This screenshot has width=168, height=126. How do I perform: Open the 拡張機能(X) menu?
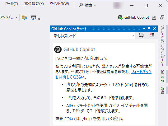click(34, 4)
